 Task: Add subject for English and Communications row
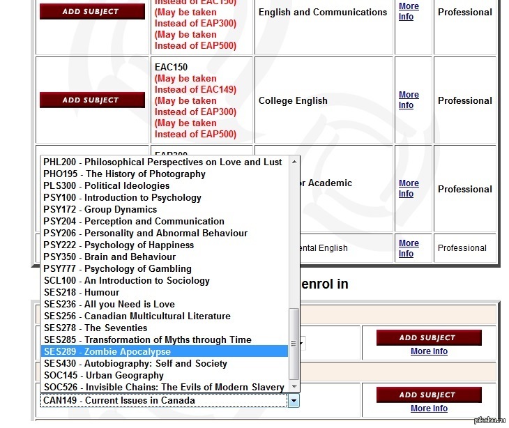[x=92, y=11]
